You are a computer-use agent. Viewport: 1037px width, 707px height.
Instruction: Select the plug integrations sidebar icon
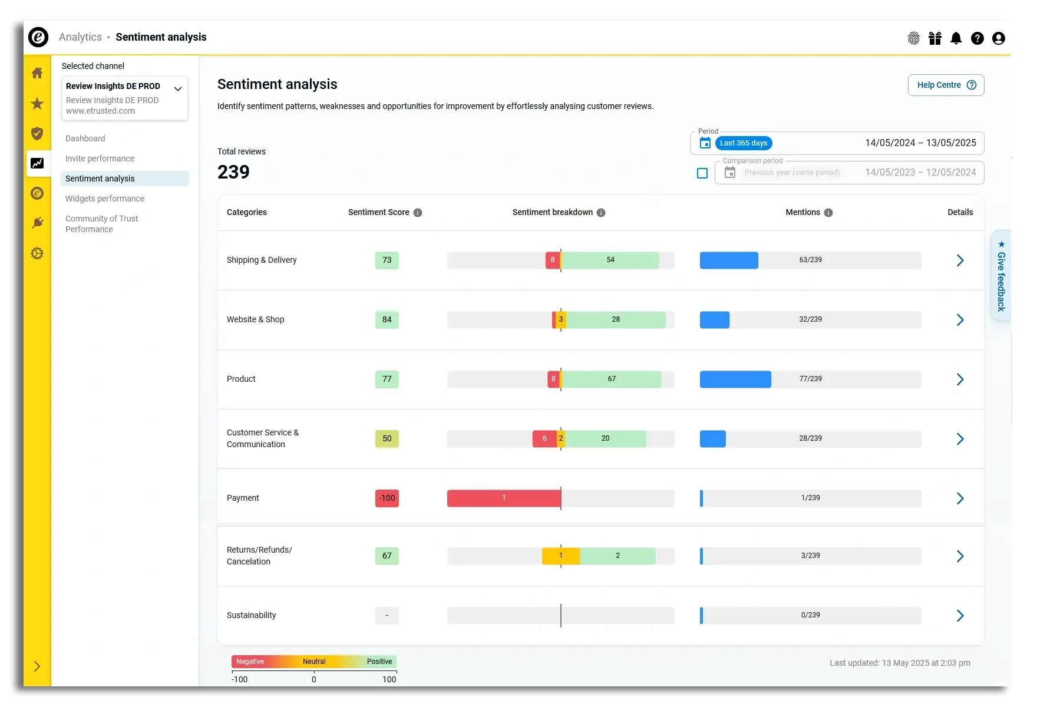click(x=37, y=223)
